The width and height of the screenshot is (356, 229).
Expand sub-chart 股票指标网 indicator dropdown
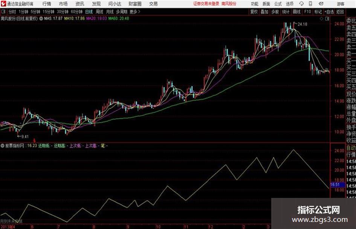coord(2,146)
